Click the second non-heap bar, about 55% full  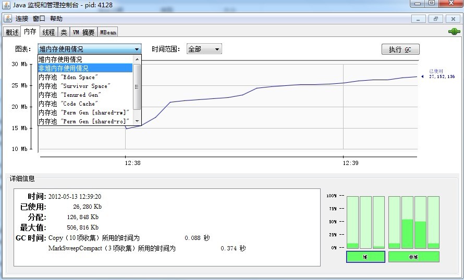407,222
